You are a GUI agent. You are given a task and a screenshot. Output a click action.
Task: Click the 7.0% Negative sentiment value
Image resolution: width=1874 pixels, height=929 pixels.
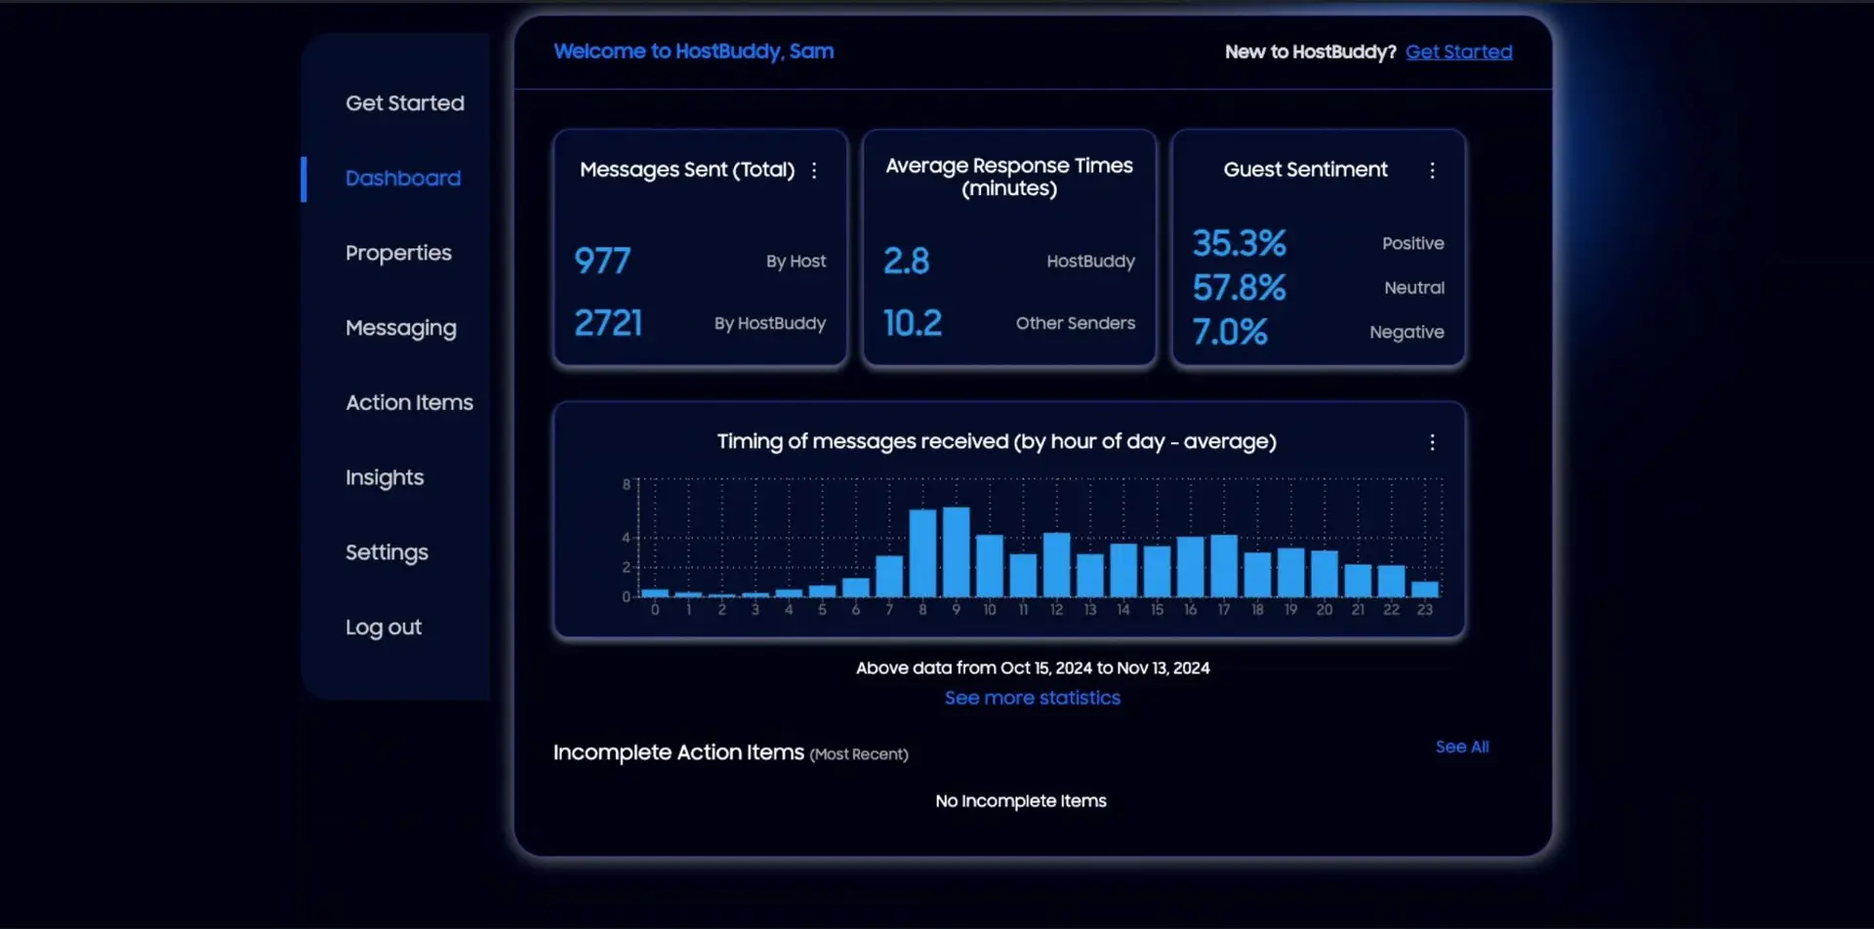coord(1230,332)
